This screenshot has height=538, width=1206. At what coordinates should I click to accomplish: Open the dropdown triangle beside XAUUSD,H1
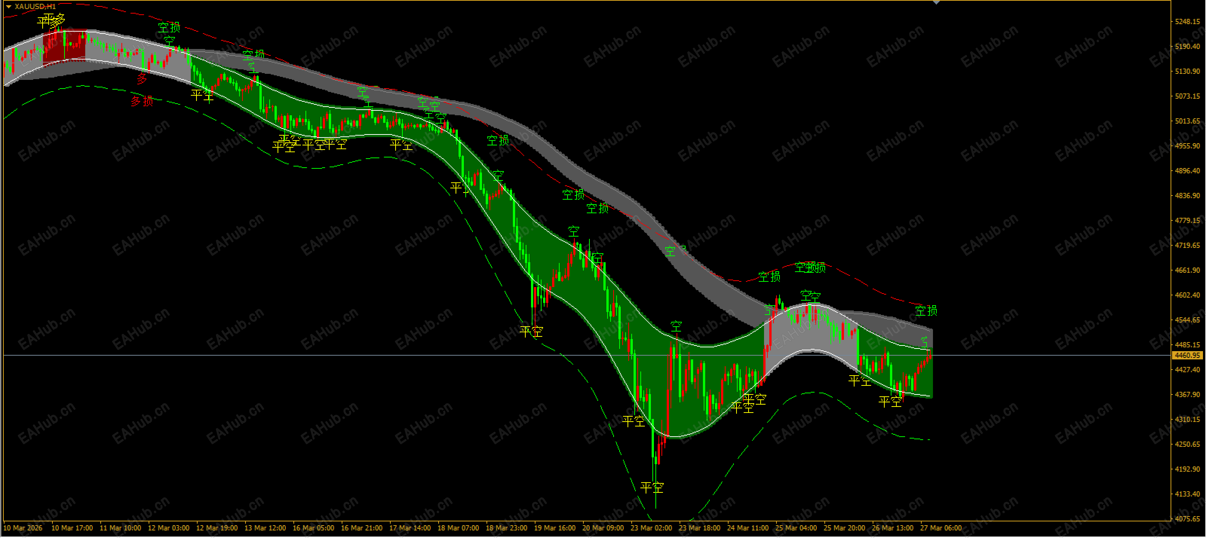(x=8, y=6)
